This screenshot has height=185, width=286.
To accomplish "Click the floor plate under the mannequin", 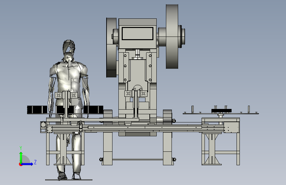I will point(69,180).
